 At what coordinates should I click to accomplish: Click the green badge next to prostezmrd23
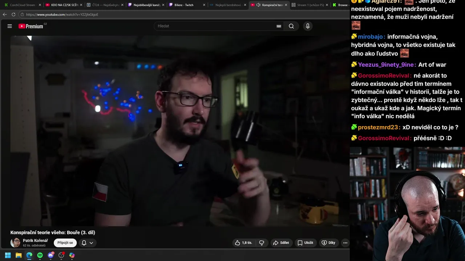(x=354, y=127)
